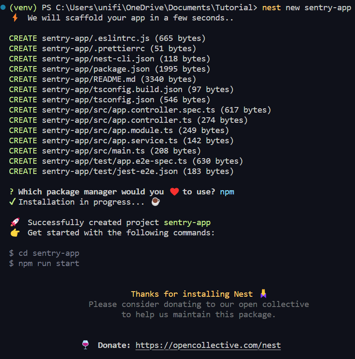355x359 pixels.
Task: Click 'Installation in progress...' text
Action: pyautogui.click(x=81, y=202)
